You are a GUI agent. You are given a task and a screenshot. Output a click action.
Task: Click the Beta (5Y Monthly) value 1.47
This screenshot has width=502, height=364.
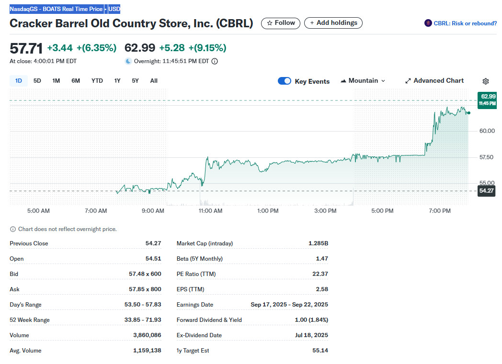click(x=322, y=259)
